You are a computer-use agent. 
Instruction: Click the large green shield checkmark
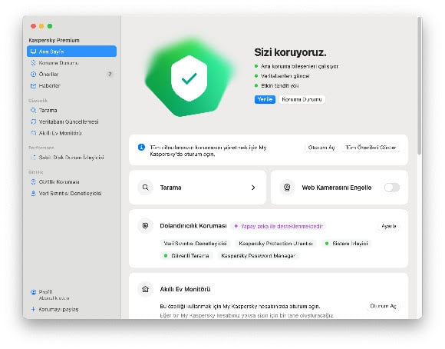(x=190, y=78)
